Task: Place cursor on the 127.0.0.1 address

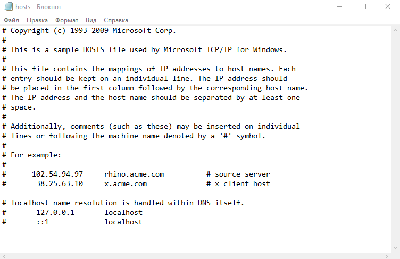Action: 55,212
